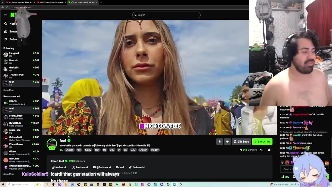Screen dimensions: 332x187
Task: Open OakleyBoiii Warzone channel
Action: [21, 138]
